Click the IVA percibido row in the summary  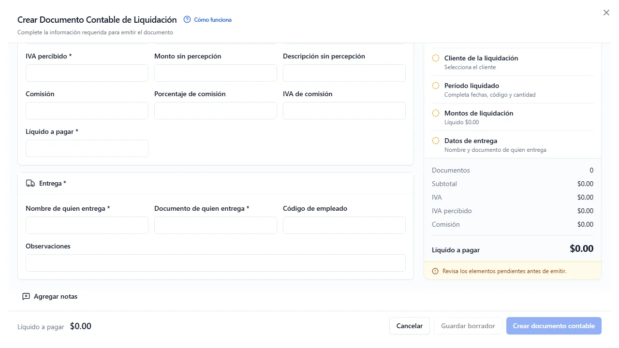pos(513,211)
